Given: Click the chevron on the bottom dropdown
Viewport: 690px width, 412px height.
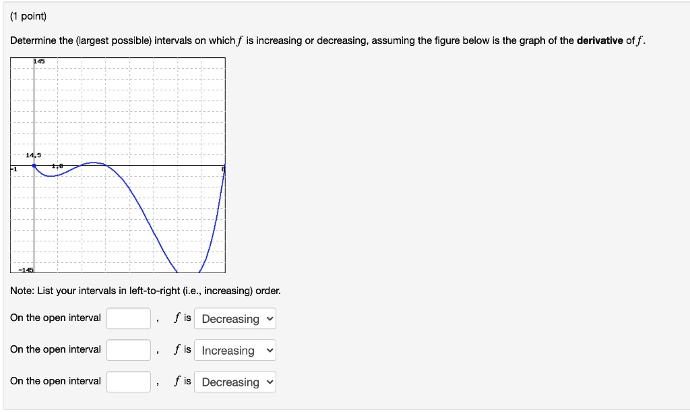Looking at the screenshot, I should point(270,382).
